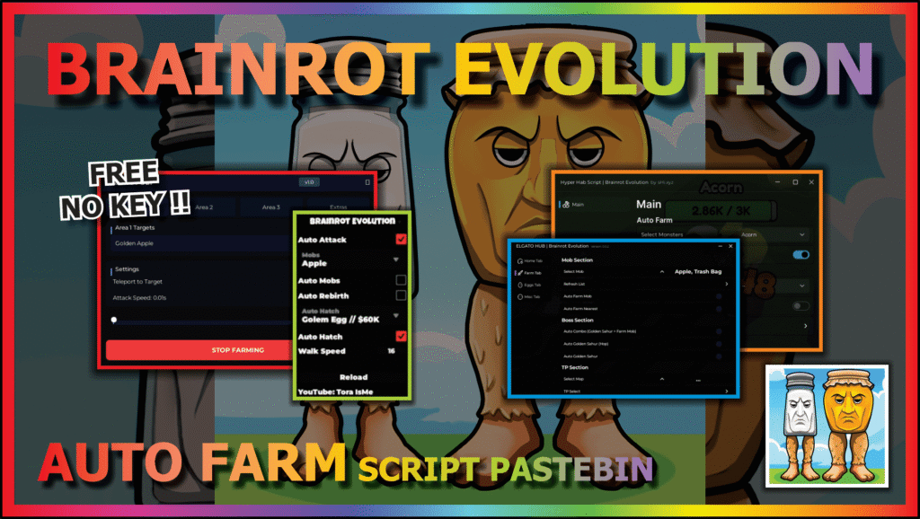Open the Home Tab in ELGATO HUB
The width and height of the screenshot is (920, 519).
pyautogui.click(x=530, y=261)
